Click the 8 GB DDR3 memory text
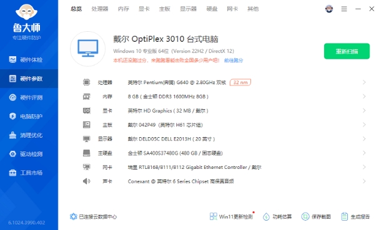 168,97
